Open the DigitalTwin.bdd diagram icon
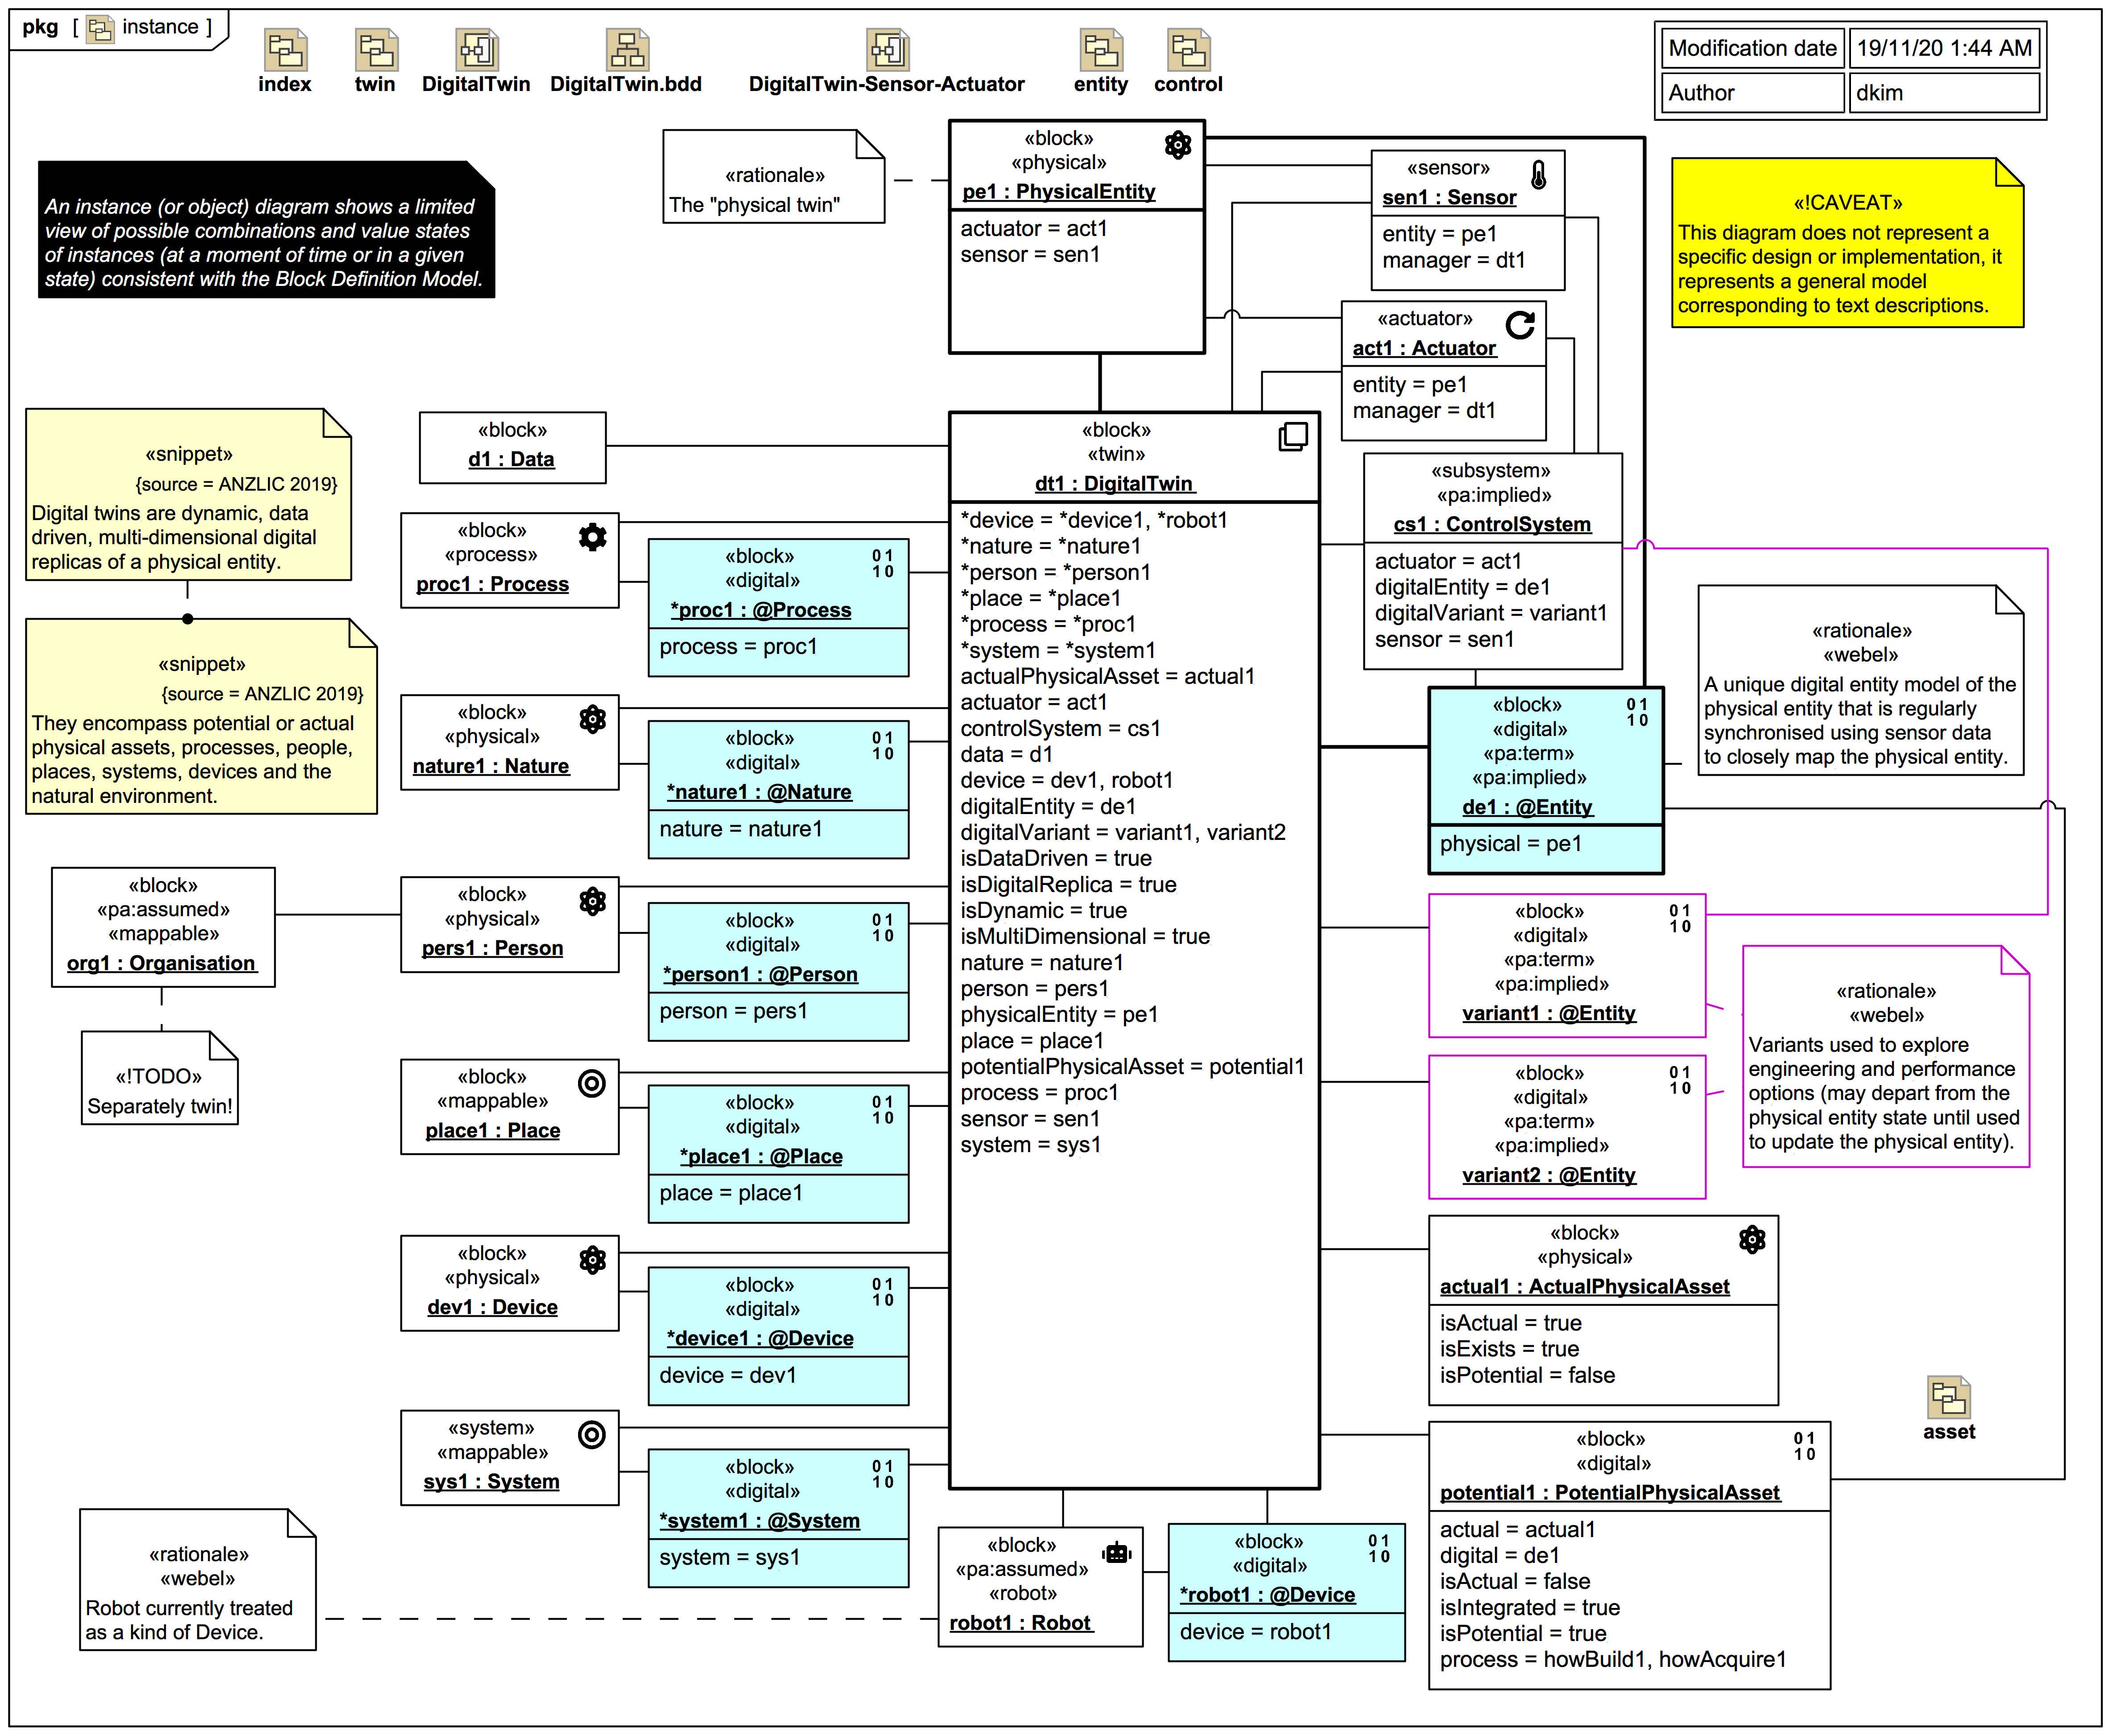This screenshot has height=1736, width=2111. click(x=627, y=50)
